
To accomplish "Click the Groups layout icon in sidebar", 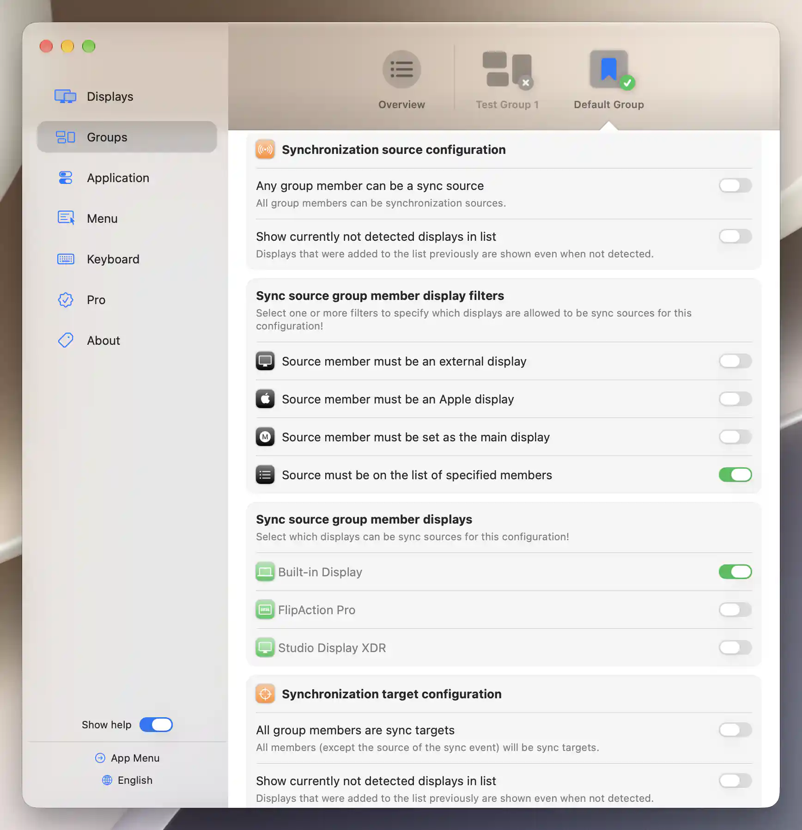I will 65,137.
